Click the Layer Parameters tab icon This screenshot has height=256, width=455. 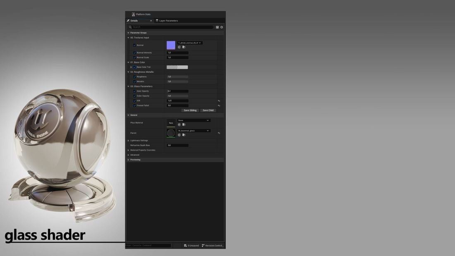157,21
